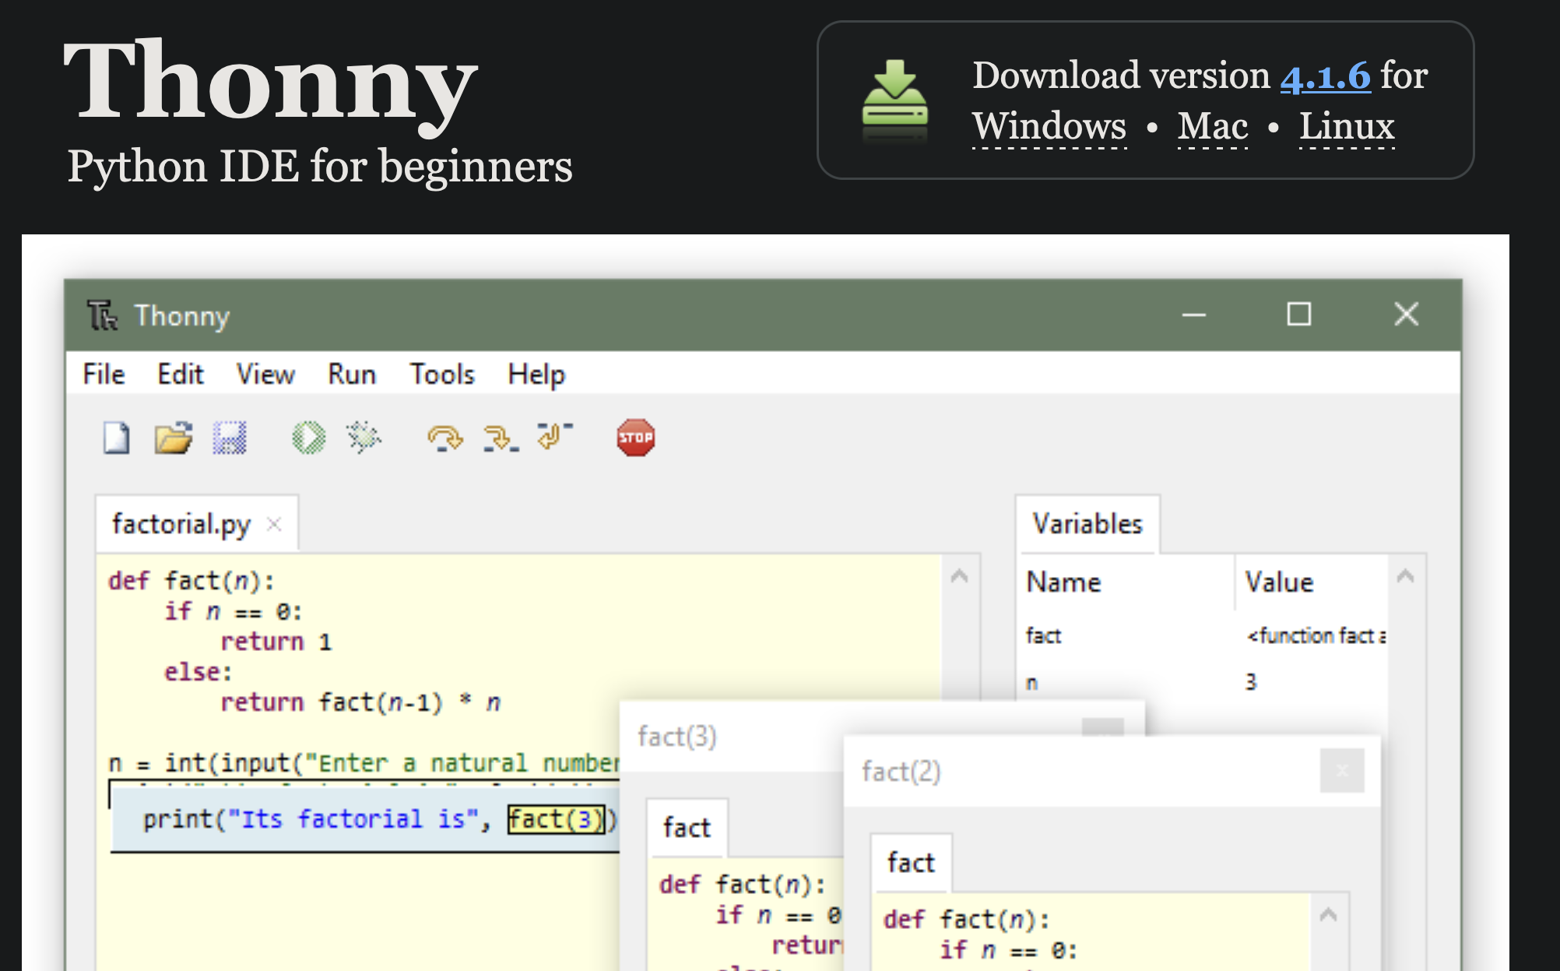Step into the function call
Screen dimensions: 1560x971
point(499,437)
